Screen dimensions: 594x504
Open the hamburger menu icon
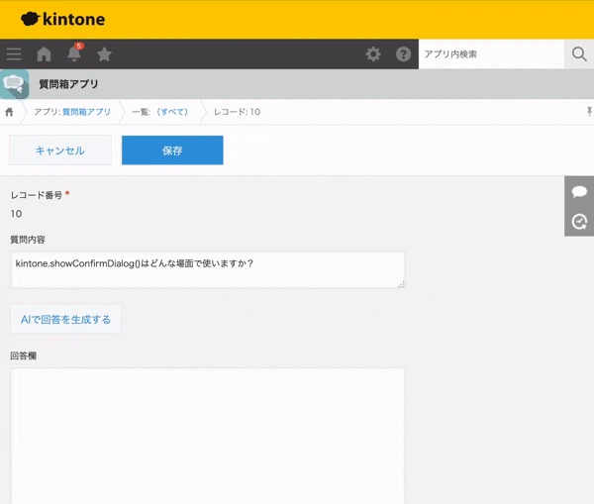point(14,54)
